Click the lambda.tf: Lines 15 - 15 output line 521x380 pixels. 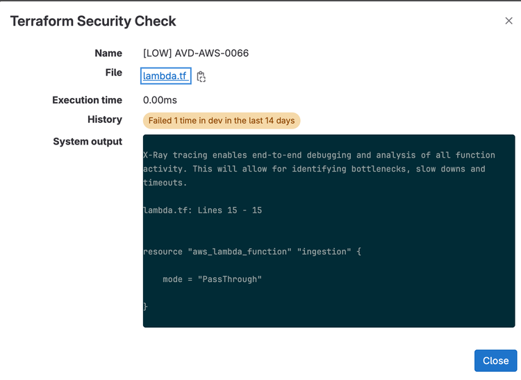click(x=202, y=210)
